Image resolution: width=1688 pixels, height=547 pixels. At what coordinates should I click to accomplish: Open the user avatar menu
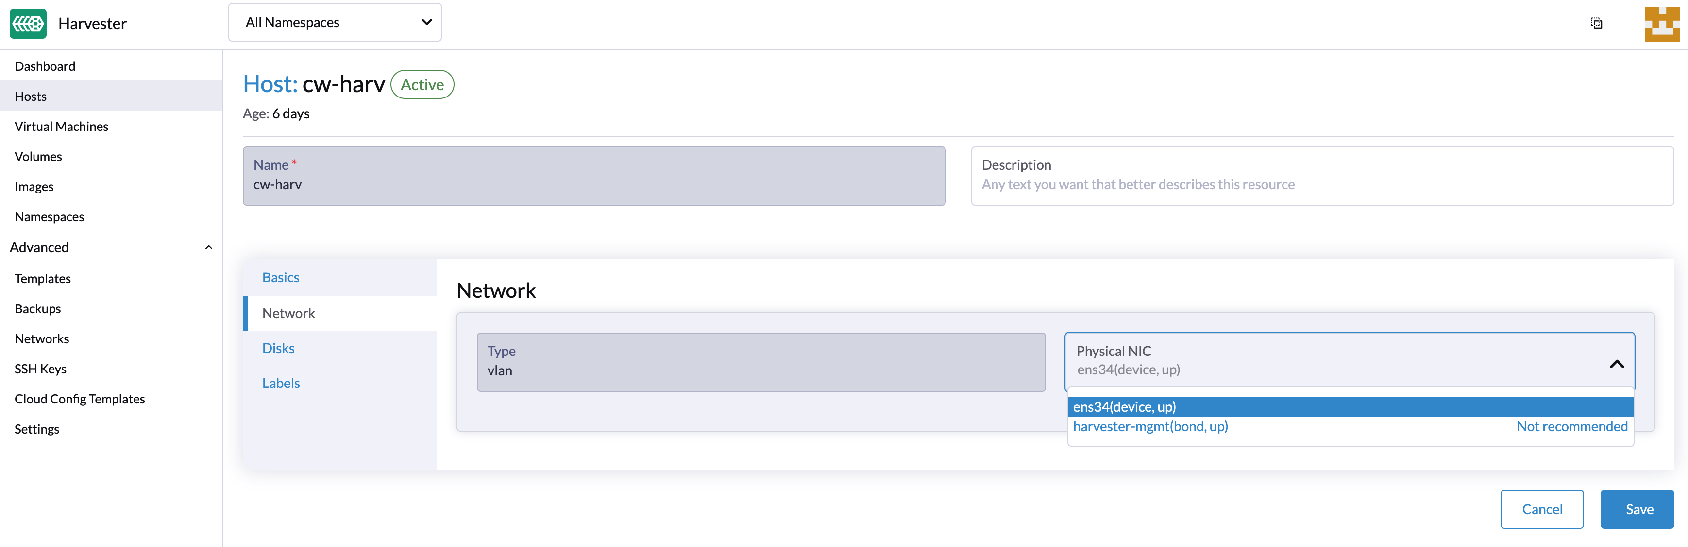1662,24
